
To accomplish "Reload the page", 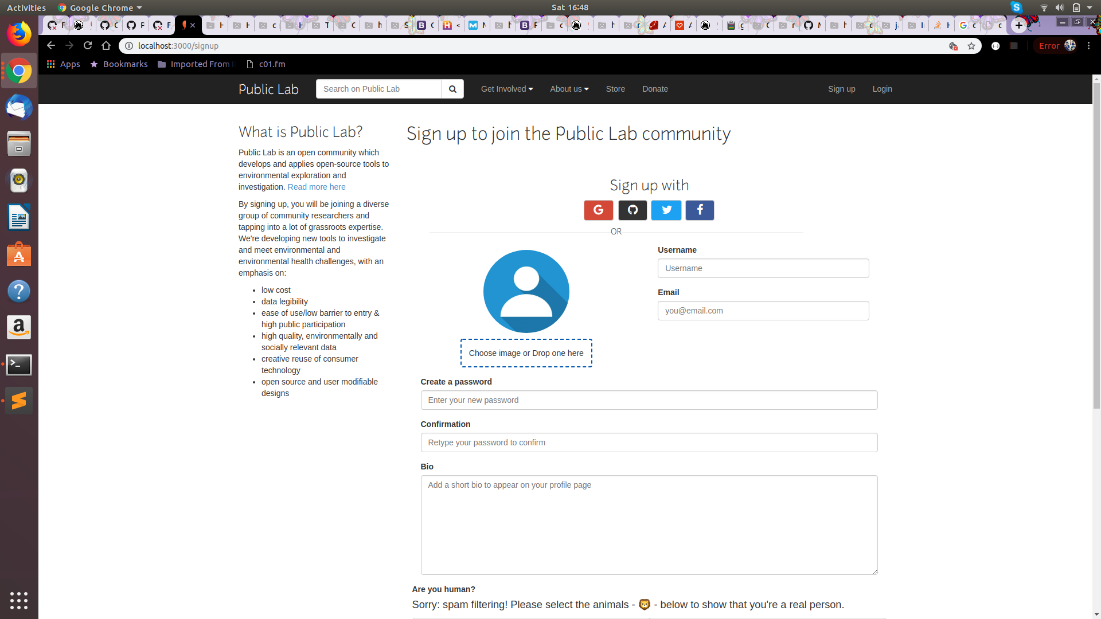I will pos(88,46).
